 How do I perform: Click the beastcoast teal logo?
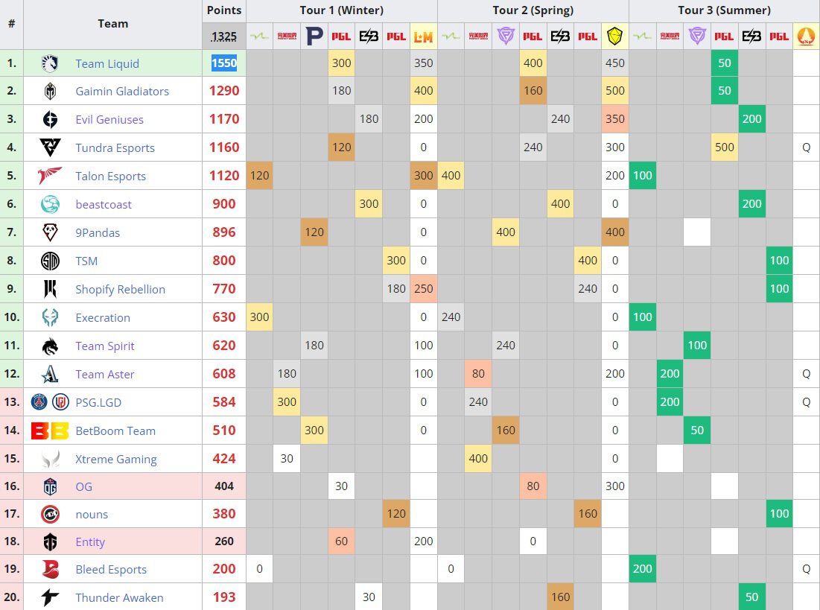[x=50, y=204]
